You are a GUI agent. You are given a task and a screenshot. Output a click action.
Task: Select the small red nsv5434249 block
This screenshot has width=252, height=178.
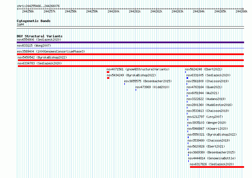pyautogui.click(x=108, y=78)
